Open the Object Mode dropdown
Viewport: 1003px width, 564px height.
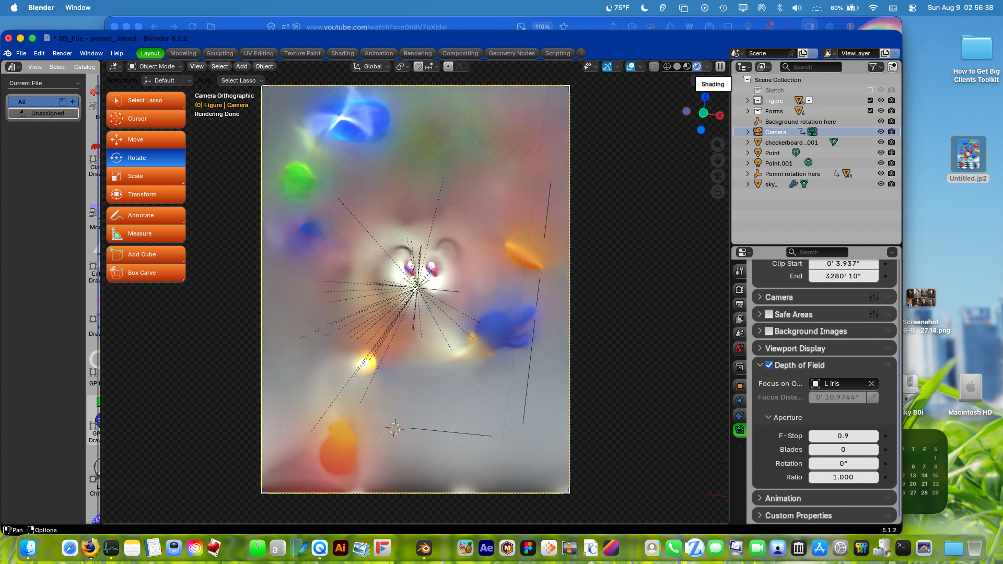click(156, 66)
